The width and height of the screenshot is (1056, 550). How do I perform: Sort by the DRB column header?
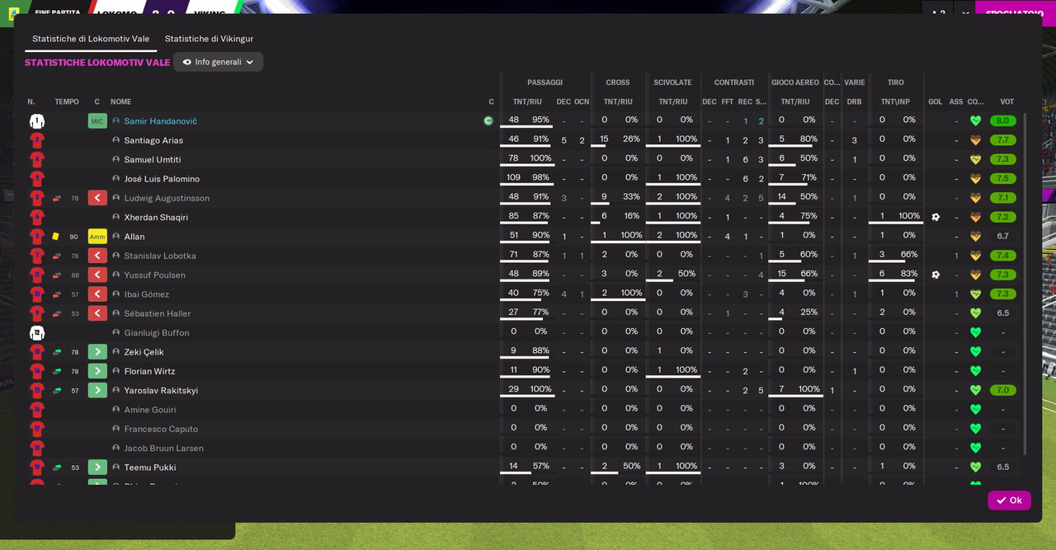pos(854,102)
